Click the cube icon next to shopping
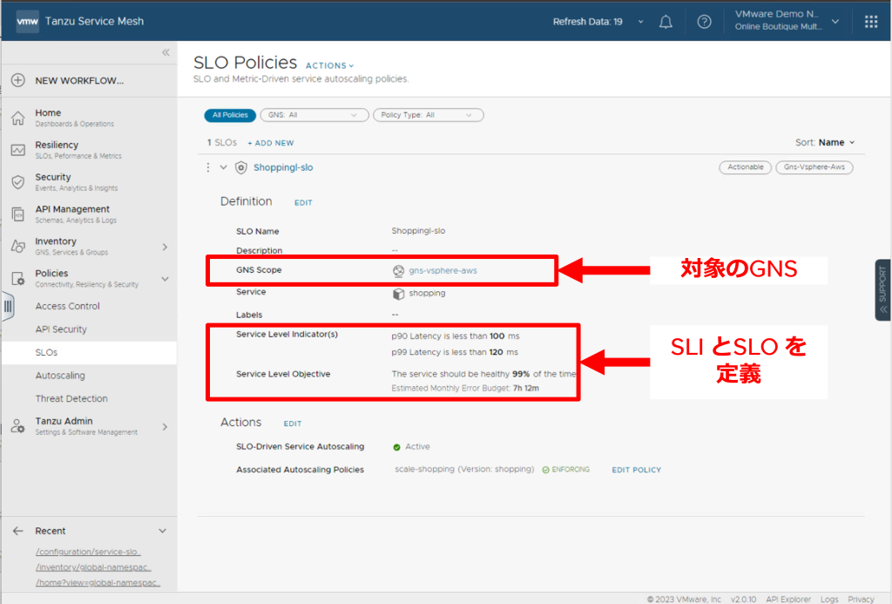Viewport: 892px width, 604px height. click(x=398, y=293)
